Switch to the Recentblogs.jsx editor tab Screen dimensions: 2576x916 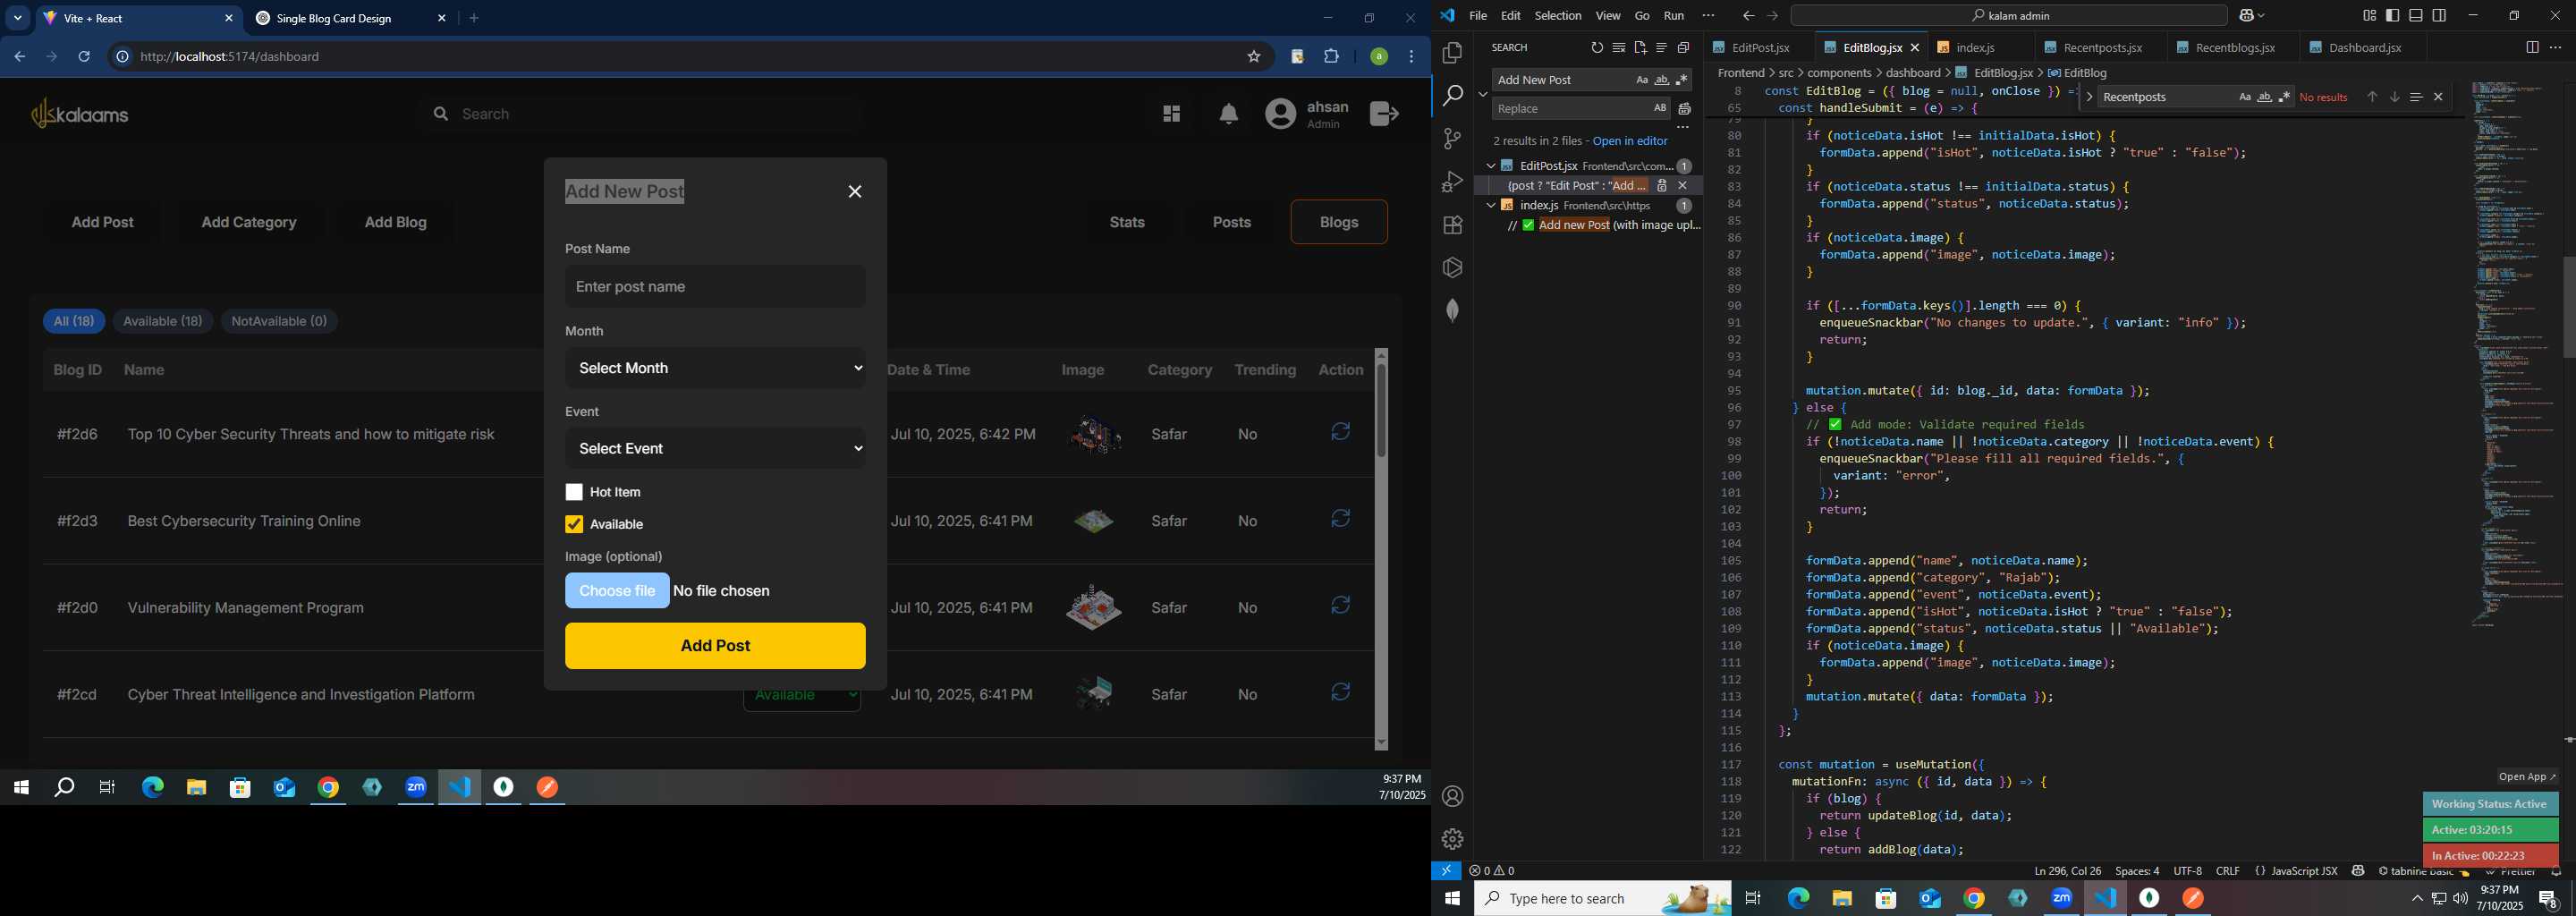coord(2233,48)
